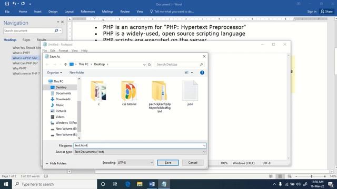Open the Navigation pane options arrow

[58, 22]
